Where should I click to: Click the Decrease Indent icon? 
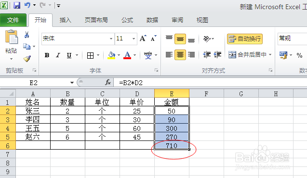point(207,55)
